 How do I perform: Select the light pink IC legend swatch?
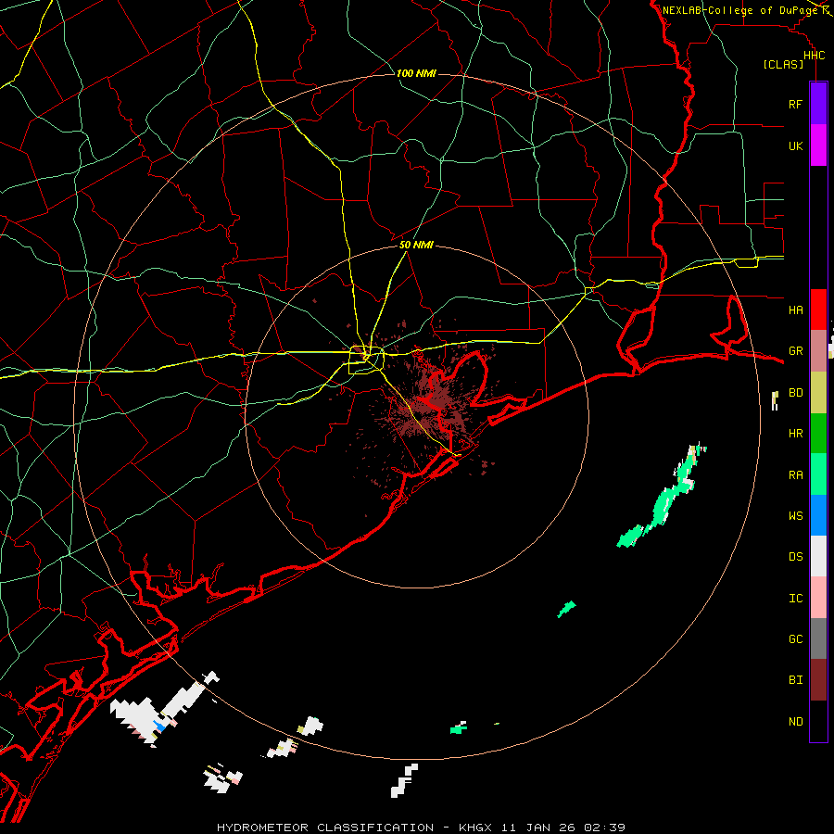point(818,598)
